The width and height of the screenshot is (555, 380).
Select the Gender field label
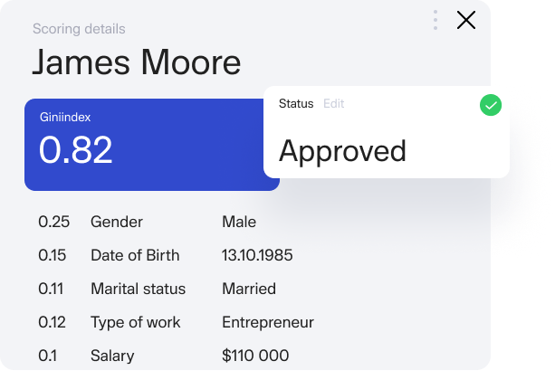(117, 222)
